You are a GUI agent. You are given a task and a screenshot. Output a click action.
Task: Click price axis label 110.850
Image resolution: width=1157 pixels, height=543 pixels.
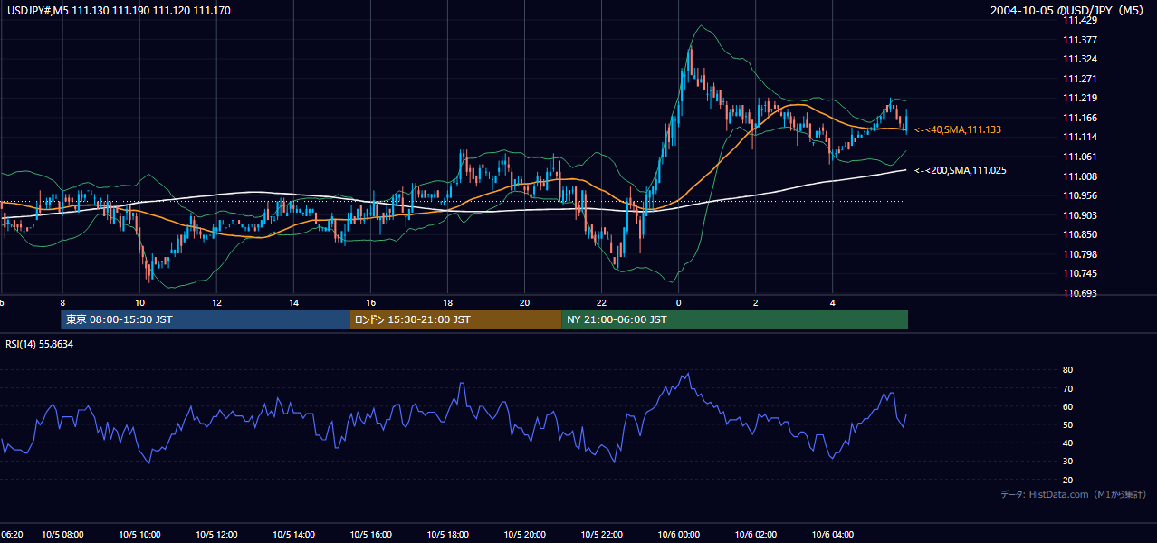coord(1079,234)
